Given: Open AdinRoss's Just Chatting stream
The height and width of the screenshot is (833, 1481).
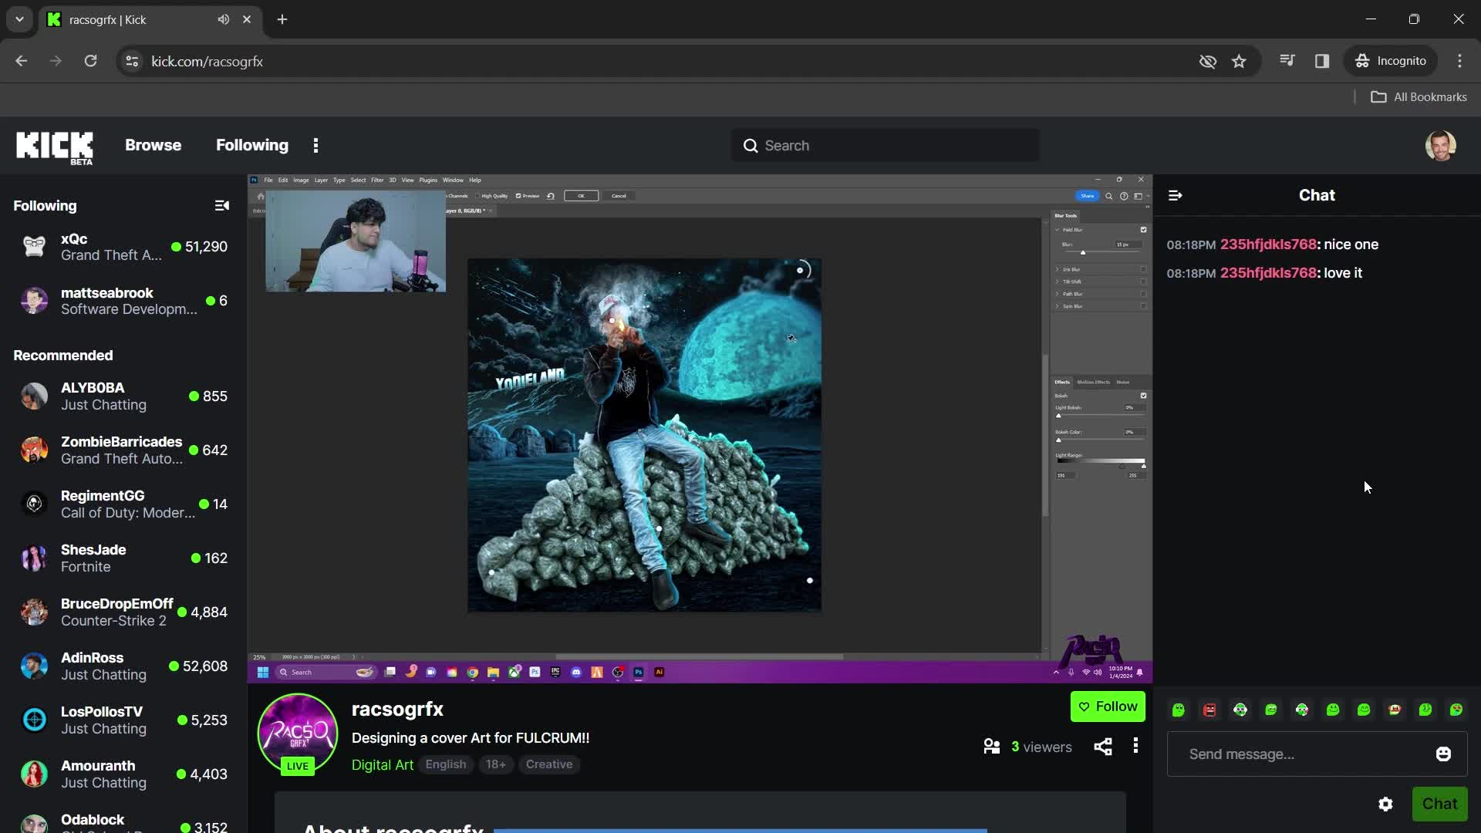Looking at the screenshot, I should click(x=123, y=666).
